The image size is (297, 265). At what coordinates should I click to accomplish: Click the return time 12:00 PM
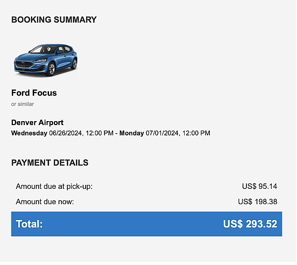click(196, 133)
